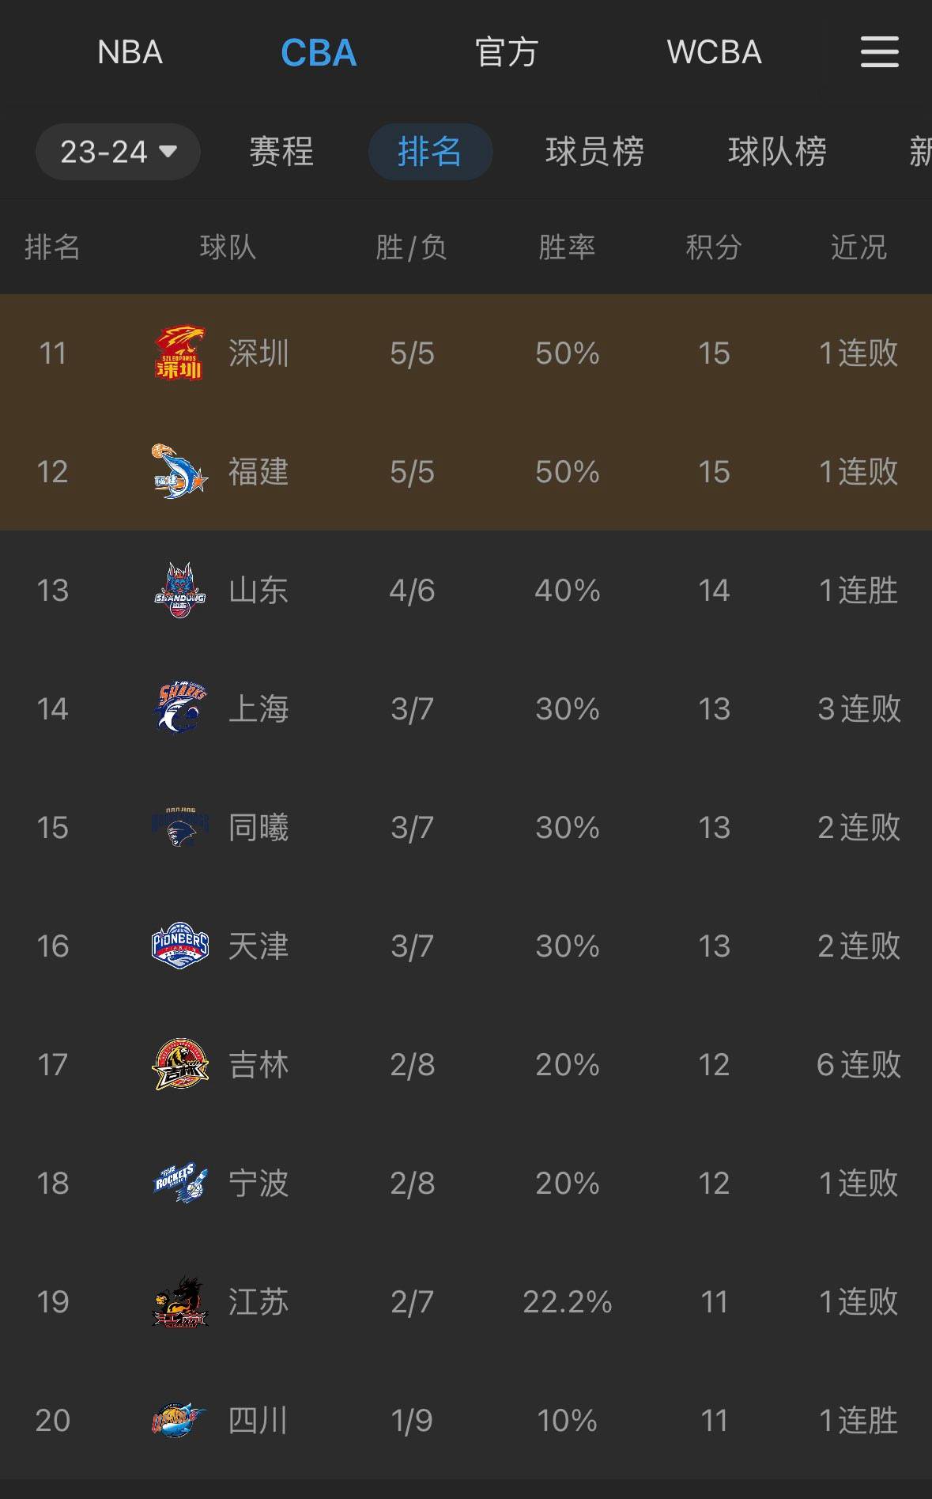Select the 赛程 schedule tab
The image size is (932, 1499).
[x=281, y=152]
